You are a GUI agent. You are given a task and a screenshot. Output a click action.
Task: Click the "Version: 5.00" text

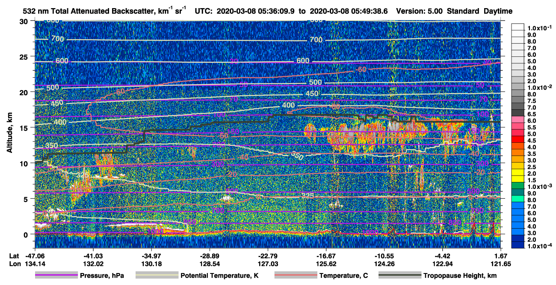coord(420,11)
